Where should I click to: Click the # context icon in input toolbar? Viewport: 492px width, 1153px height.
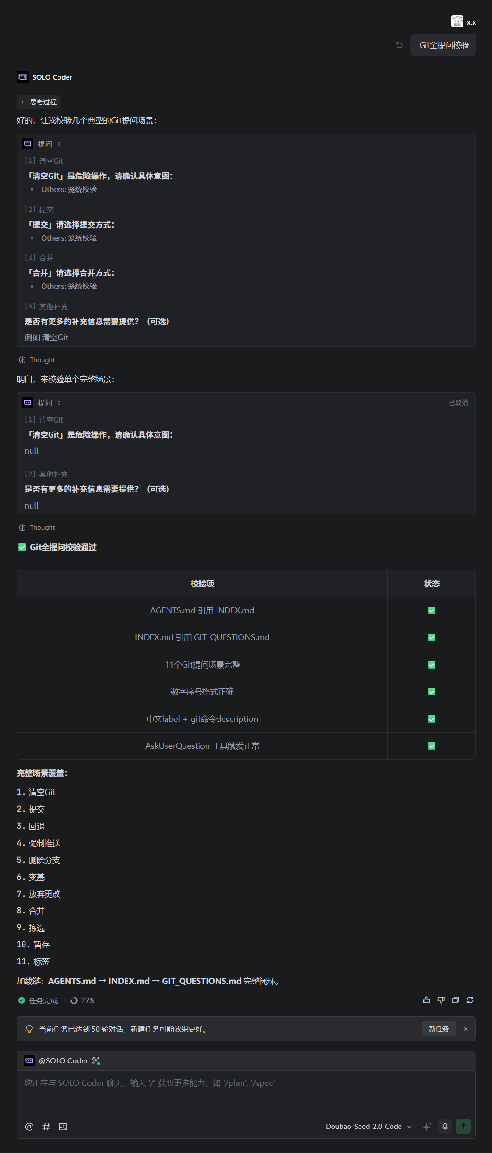(x=46, y=1127)
